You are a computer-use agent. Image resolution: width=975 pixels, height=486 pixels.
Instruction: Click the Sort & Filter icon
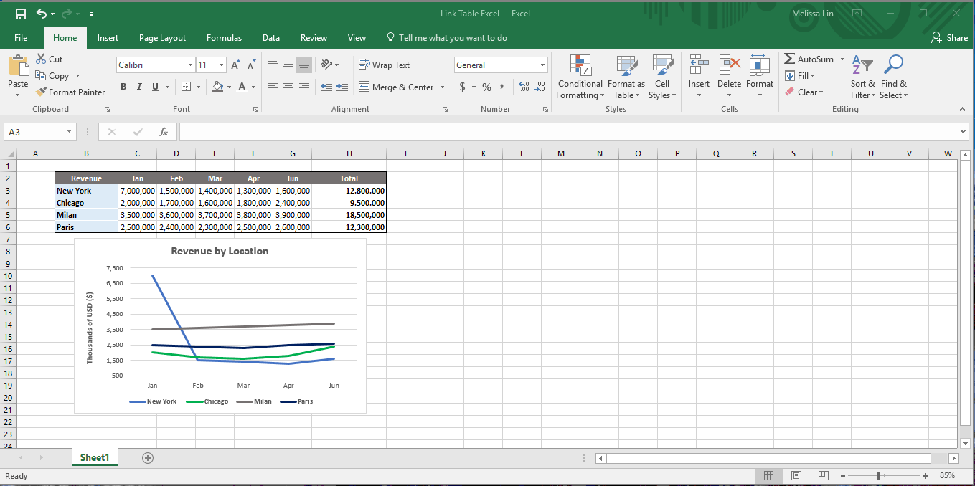coord(862,65)
